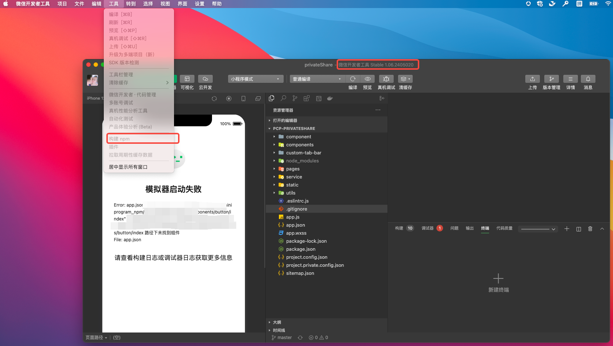This screenshot has width=613, height=346.
Task: Choose 居中显示所有窗口 menu item
Action: point(139,167)
